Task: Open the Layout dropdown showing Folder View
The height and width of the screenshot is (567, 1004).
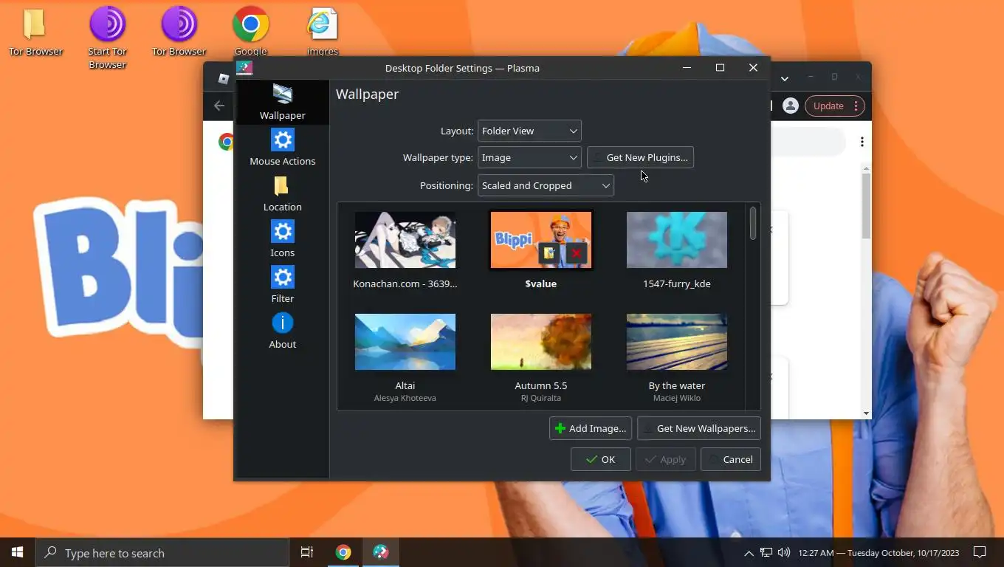Action: 529,131
